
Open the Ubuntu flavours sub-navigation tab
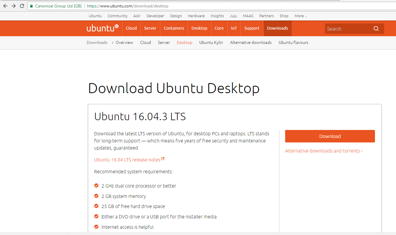point(293,42)
